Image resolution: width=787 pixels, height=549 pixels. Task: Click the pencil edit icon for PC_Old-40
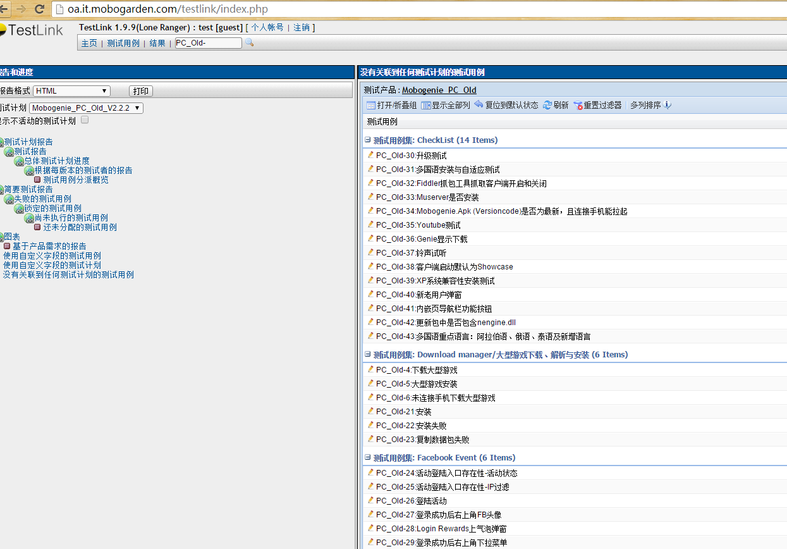(x=370, y=294)
